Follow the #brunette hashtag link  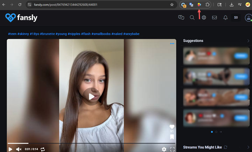pyautogui.click(x=47, y=34)
